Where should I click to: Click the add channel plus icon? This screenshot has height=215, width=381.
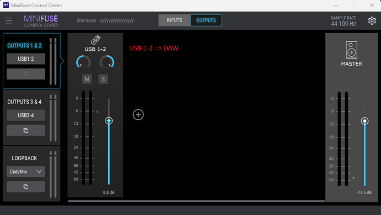click(138, 114)
